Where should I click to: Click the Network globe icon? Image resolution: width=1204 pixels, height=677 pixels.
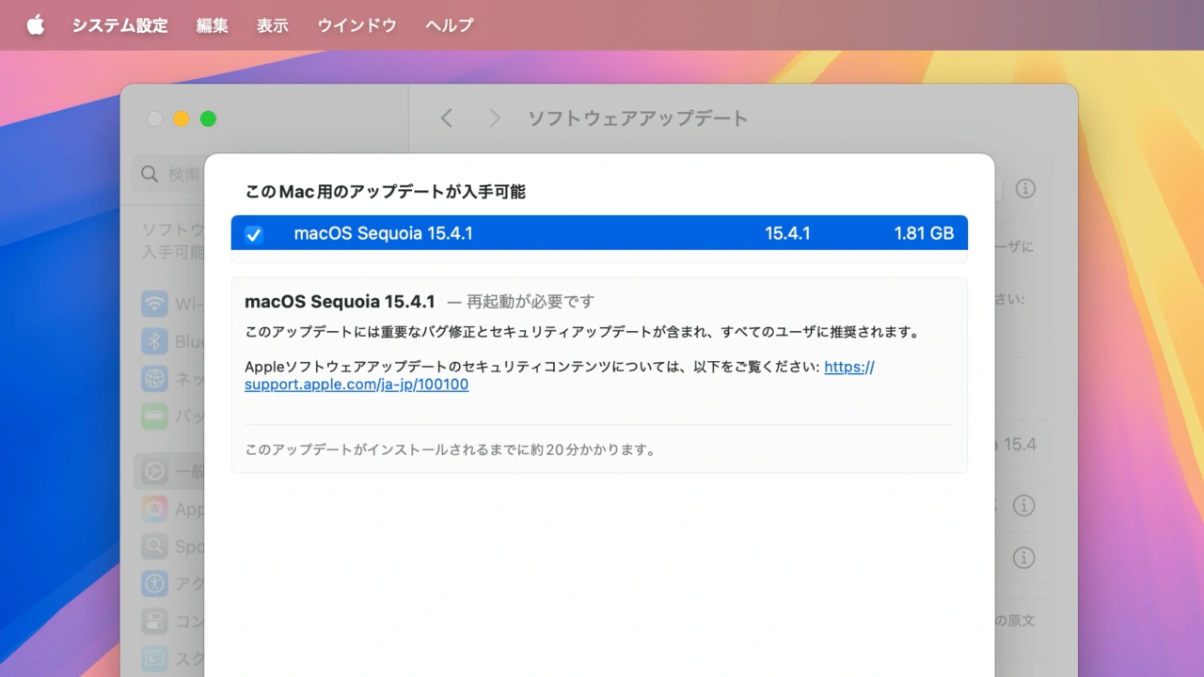tap(154, 379)
